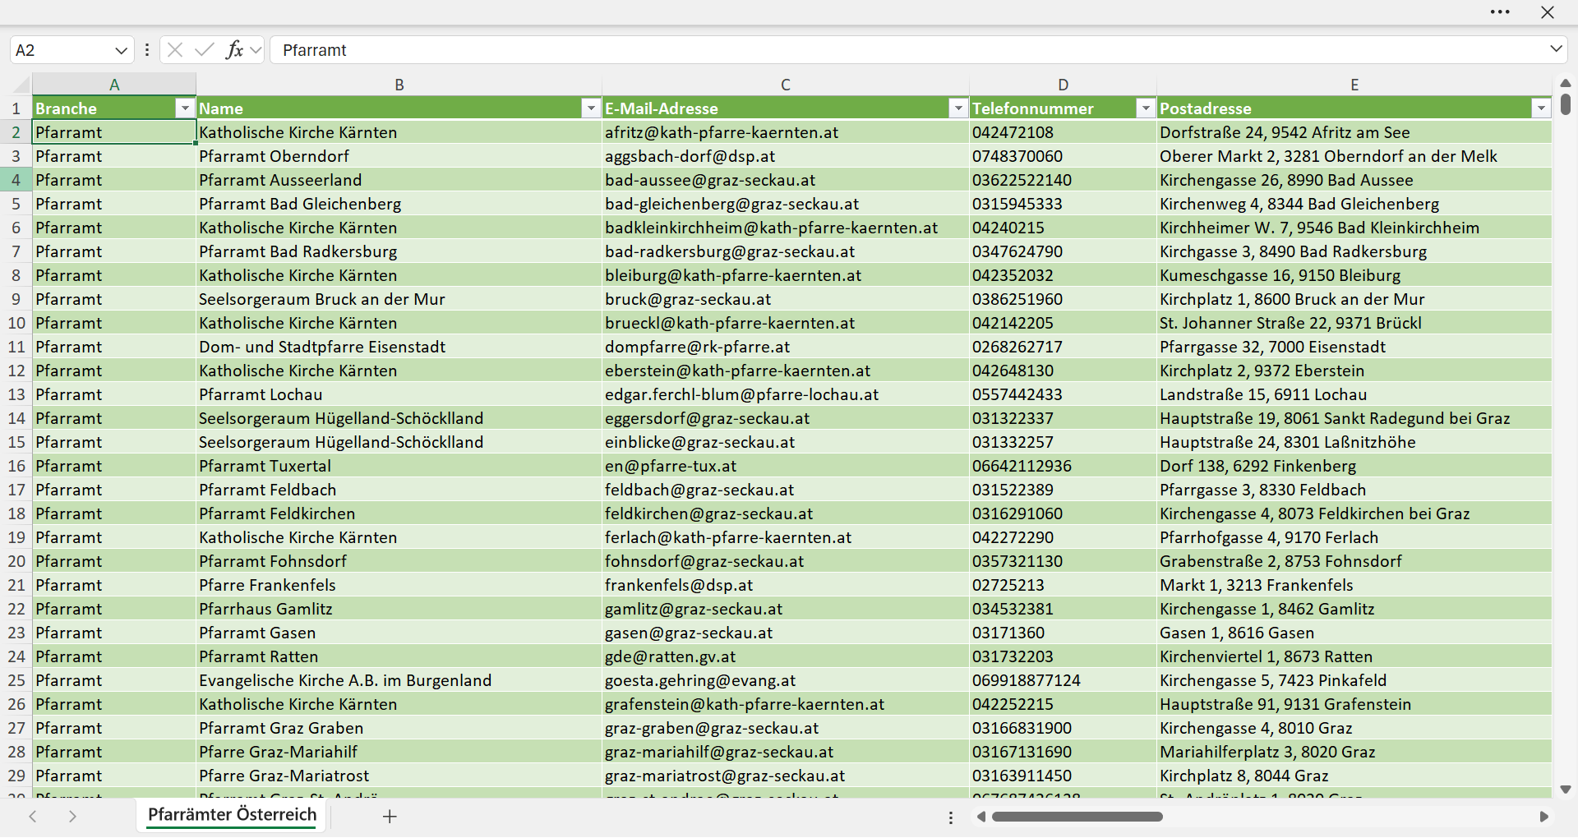Open the more options ellipsis menu
Viewport: 1578px width, 838px height.
pyautogui.click(x=1500, y=12)
